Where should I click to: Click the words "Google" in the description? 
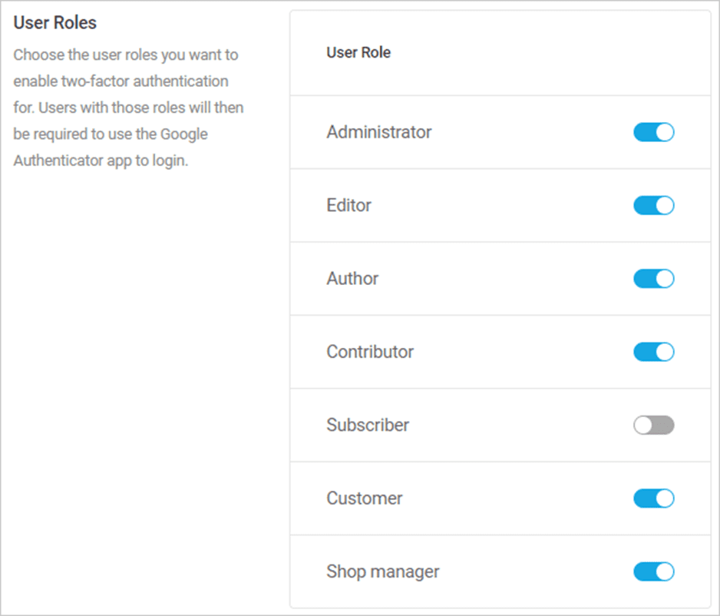(183, 134)
